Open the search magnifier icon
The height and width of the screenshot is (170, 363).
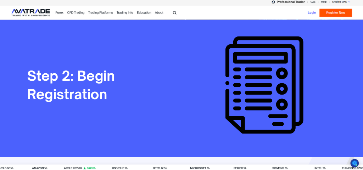tap(174, 13)
